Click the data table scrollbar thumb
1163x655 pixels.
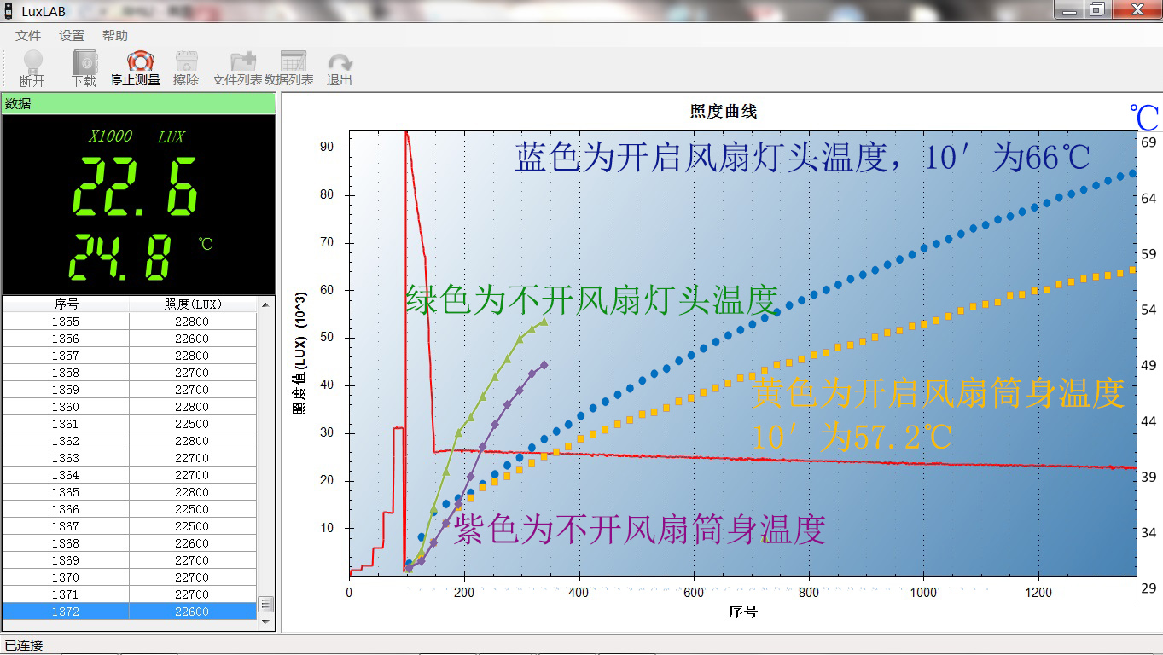265,604
